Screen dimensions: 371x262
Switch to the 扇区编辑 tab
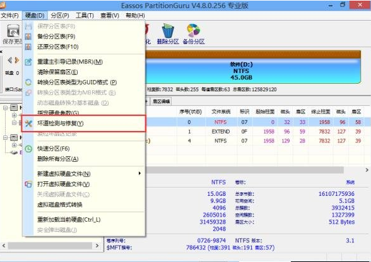(x=161, y=101)
